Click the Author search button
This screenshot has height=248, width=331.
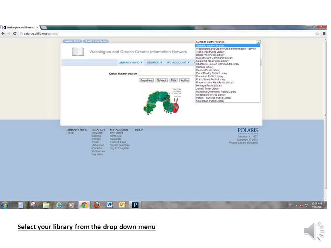click(x=185, y=80)
